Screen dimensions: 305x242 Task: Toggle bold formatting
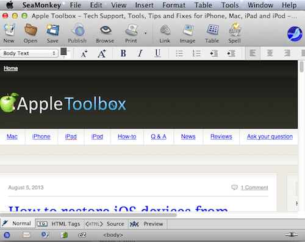(x=123, y=53)
